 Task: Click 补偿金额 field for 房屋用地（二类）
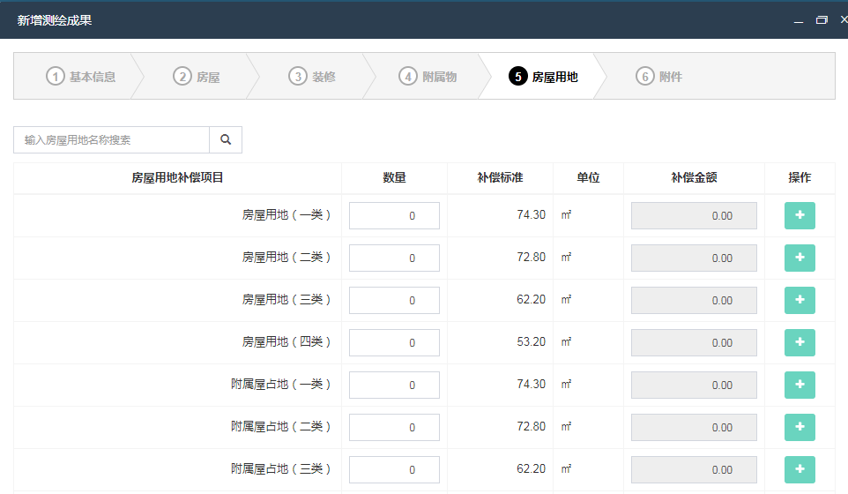[694, 258]
